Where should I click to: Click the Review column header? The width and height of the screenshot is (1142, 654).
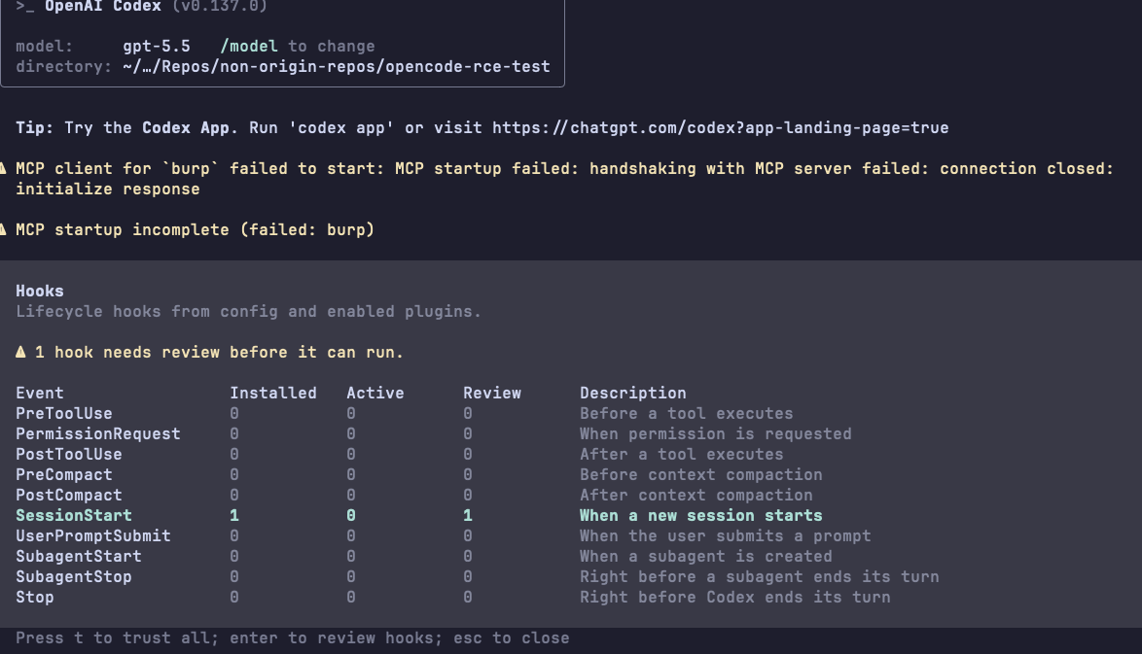[492, 393]
